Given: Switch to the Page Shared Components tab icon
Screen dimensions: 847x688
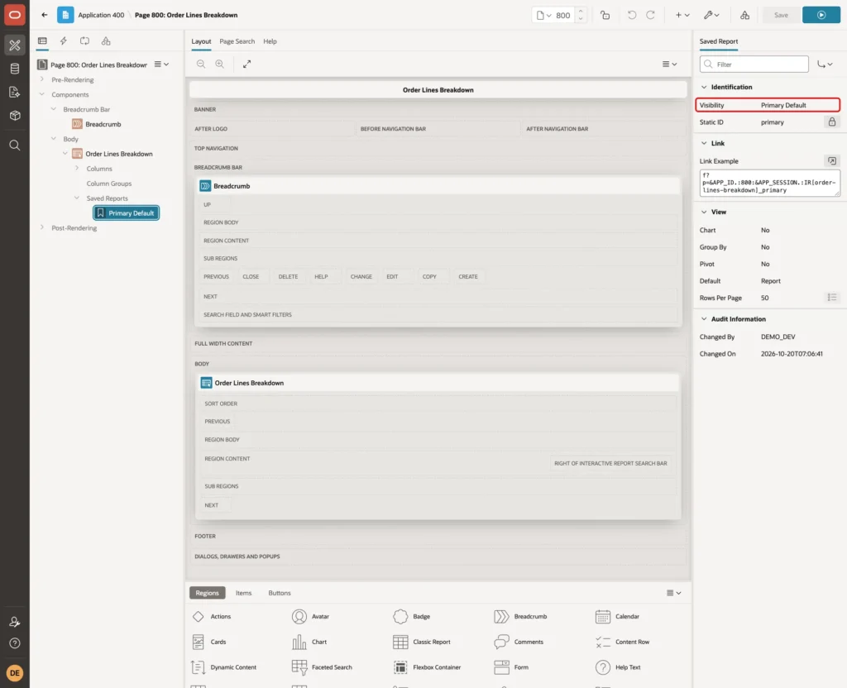Looking at the screenshot, I should (x=106, y=41).
